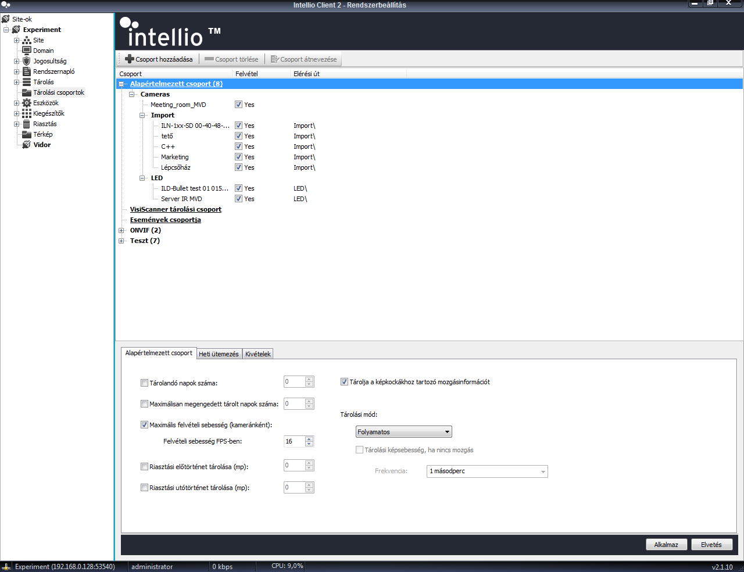Click the Experiment node icon
Viewport: 744px width, 572px height.
16,30
